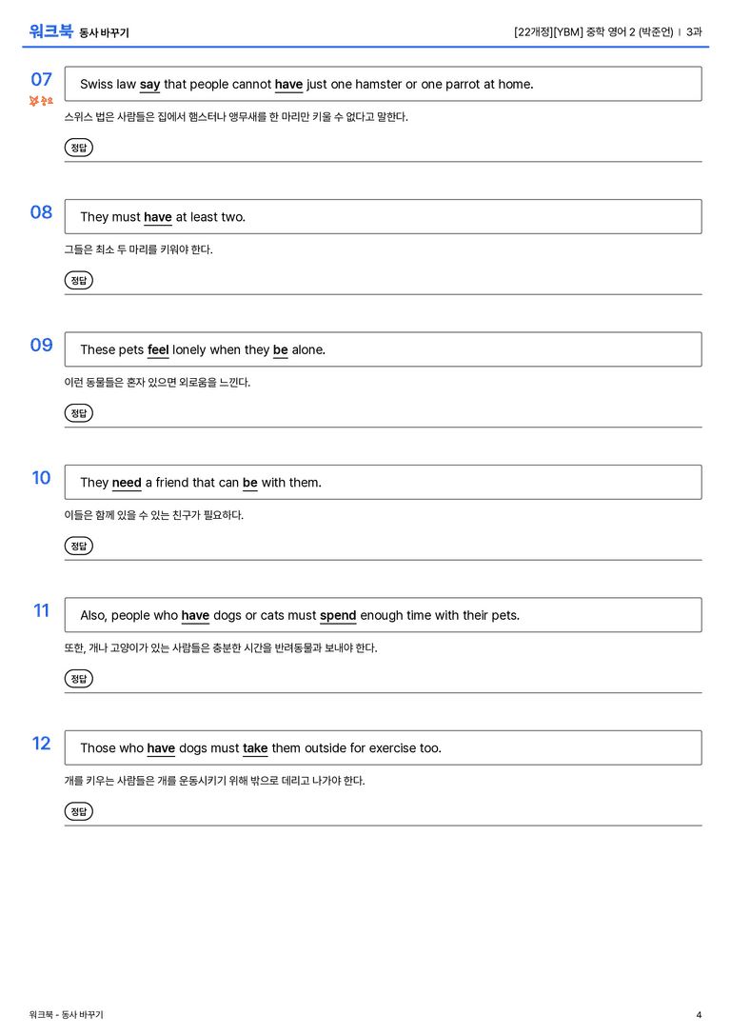Click the header text '[22개정][YBM] 중학 영어 2'
Viewport: 731px width, 1035px height.
[x=574, y=31]
